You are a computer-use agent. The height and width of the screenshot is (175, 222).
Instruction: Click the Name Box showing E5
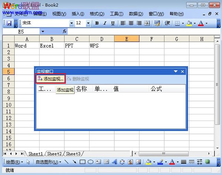coord(21,31)
